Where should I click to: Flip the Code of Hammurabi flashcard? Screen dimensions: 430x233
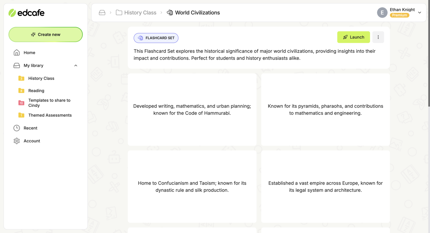(192, 110)
